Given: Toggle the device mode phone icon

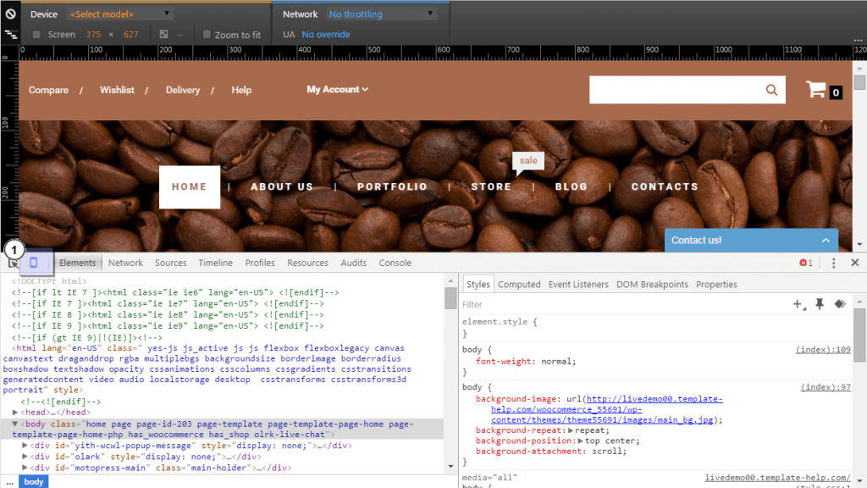Looking at the screenshot, I should click(x=34, y=263).
